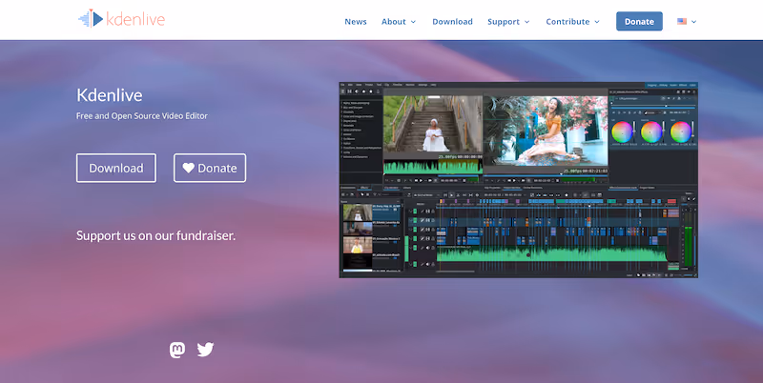Click the "Kdenlive" hero heading text
This screenshot has height=383, width=763.
(x=110, y=94)
